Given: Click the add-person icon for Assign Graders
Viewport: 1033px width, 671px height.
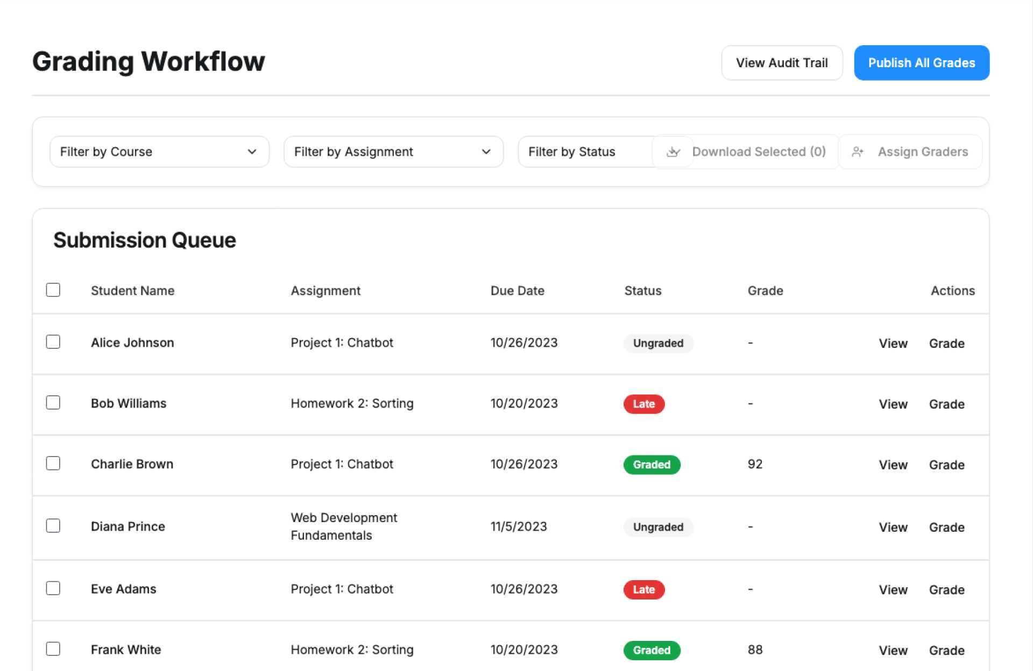Looking at the screenshot, I should [x=858, y=152].
